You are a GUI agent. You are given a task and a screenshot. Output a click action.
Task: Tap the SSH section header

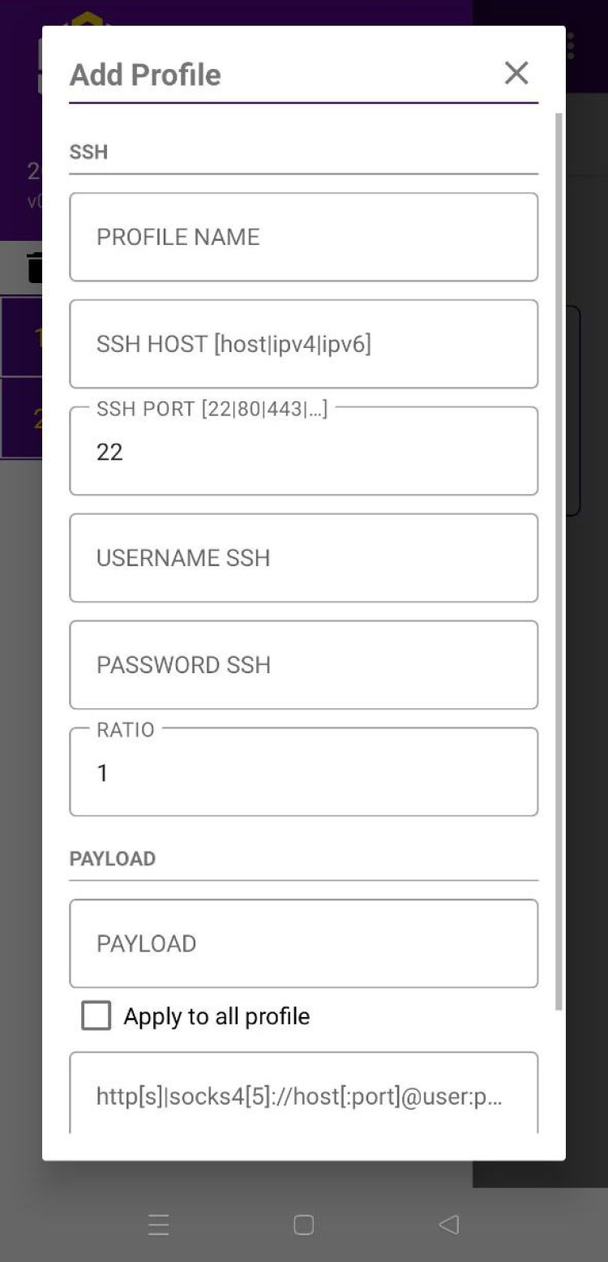(89, 152)
